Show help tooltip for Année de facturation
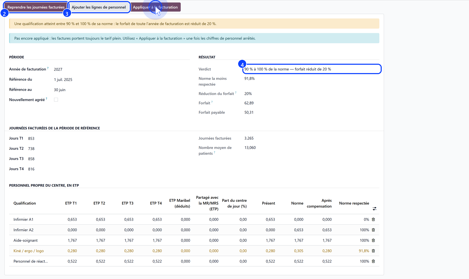 point(48,68)
